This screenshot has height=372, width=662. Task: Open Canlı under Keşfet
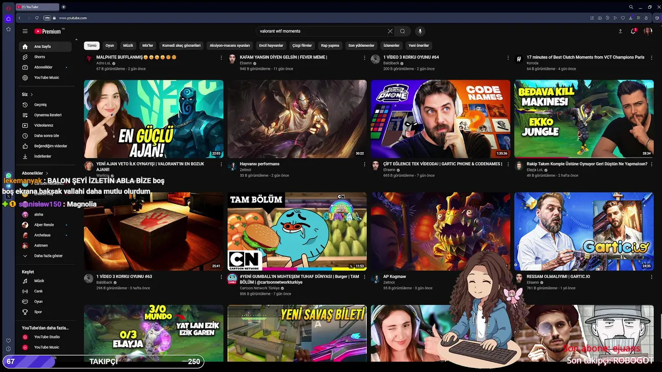[47, 291]
